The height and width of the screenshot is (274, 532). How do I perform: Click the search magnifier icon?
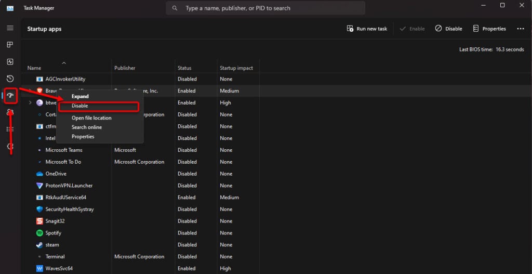(175, 8)
